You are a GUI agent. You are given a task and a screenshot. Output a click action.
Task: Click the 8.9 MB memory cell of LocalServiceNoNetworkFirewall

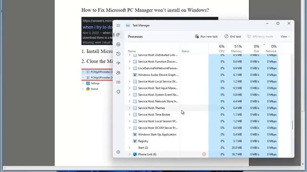pos(237,68)
